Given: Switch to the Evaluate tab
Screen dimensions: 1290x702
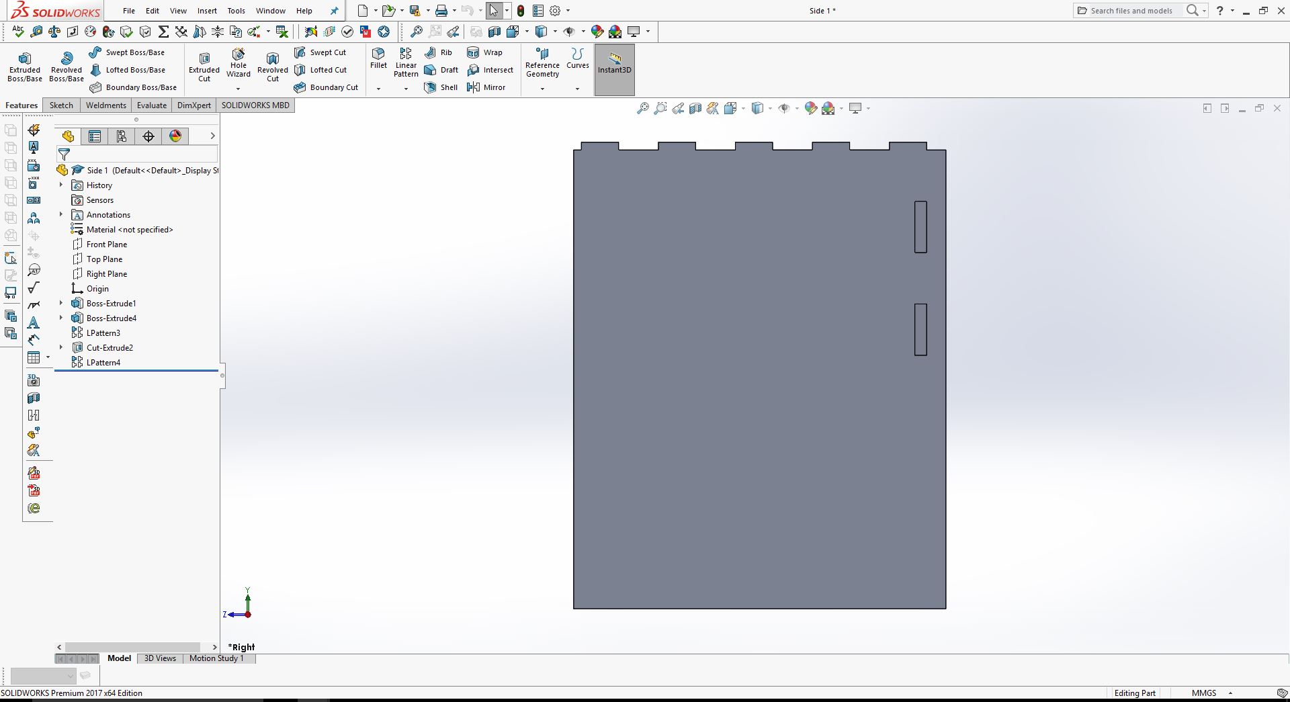Looking at the screenshot, I should click(152, 105).
